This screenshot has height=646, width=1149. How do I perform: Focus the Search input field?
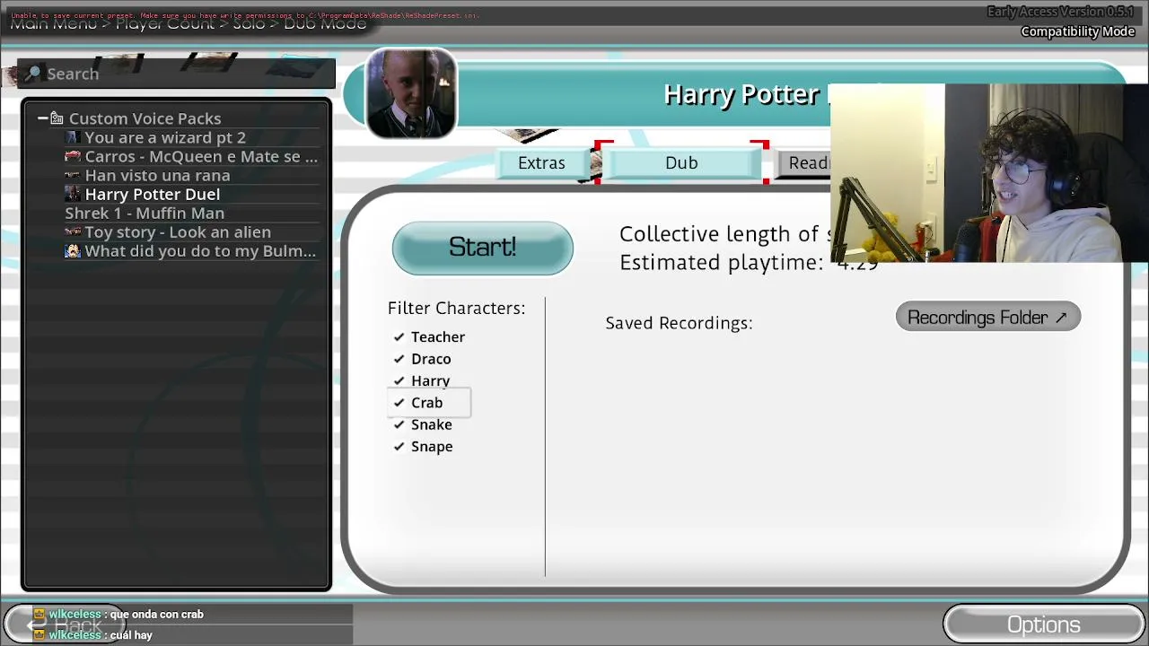178,74
